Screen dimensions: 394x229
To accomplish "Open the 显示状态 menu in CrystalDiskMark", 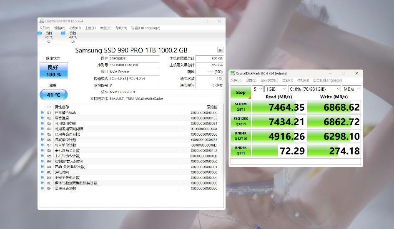I will coord(269,80).
